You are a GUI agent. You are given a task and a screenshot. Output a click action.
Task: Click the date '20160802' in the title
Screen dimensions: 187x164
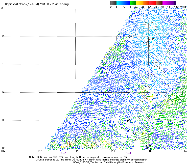(x=47, y=4)
